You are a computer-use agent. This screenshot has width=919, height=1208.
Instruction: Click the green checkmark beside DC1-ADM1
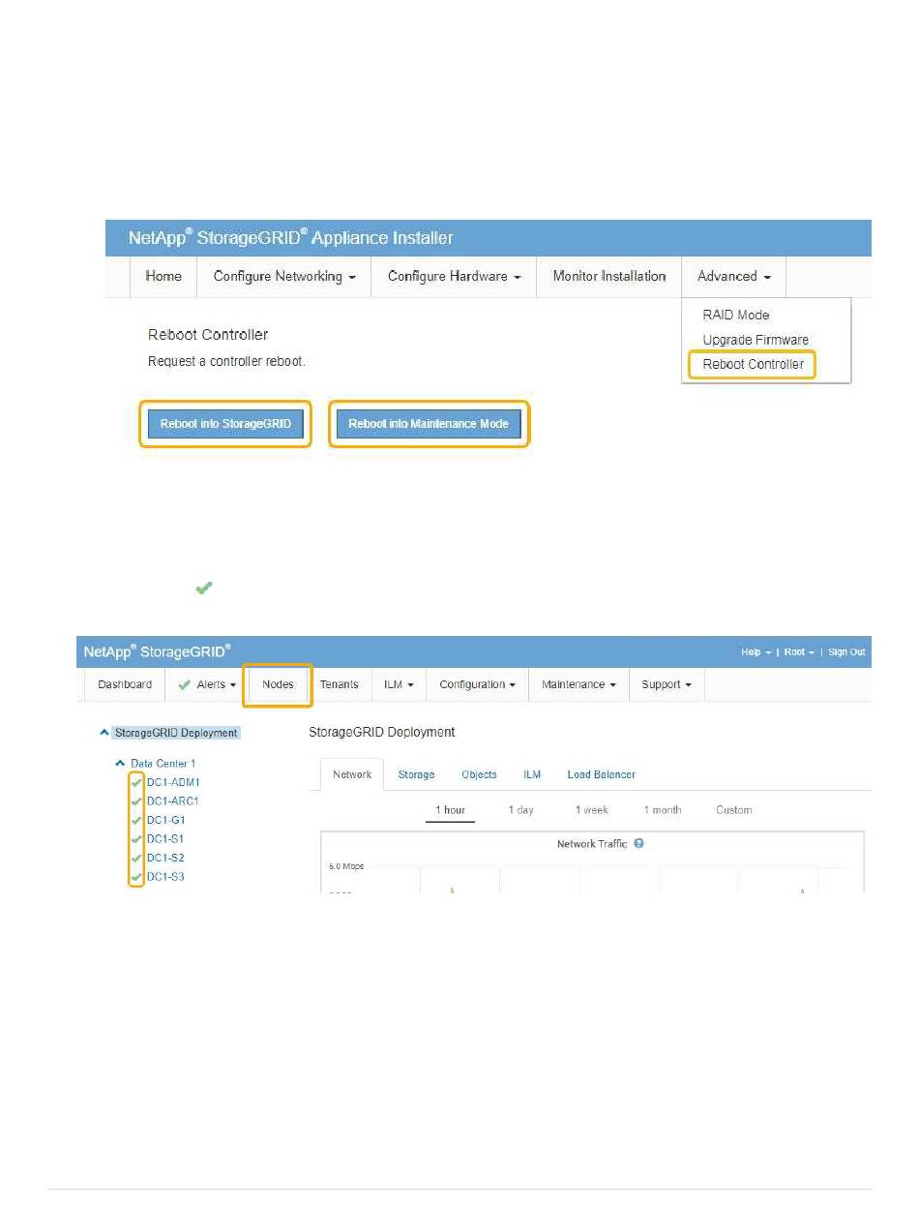[x=136, y=781]
